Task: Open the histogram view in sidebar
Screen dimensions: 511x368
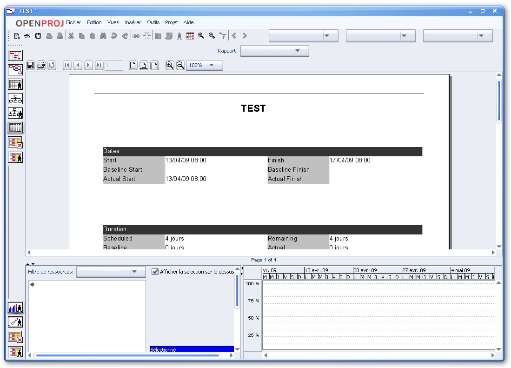Action: point(15,308)
